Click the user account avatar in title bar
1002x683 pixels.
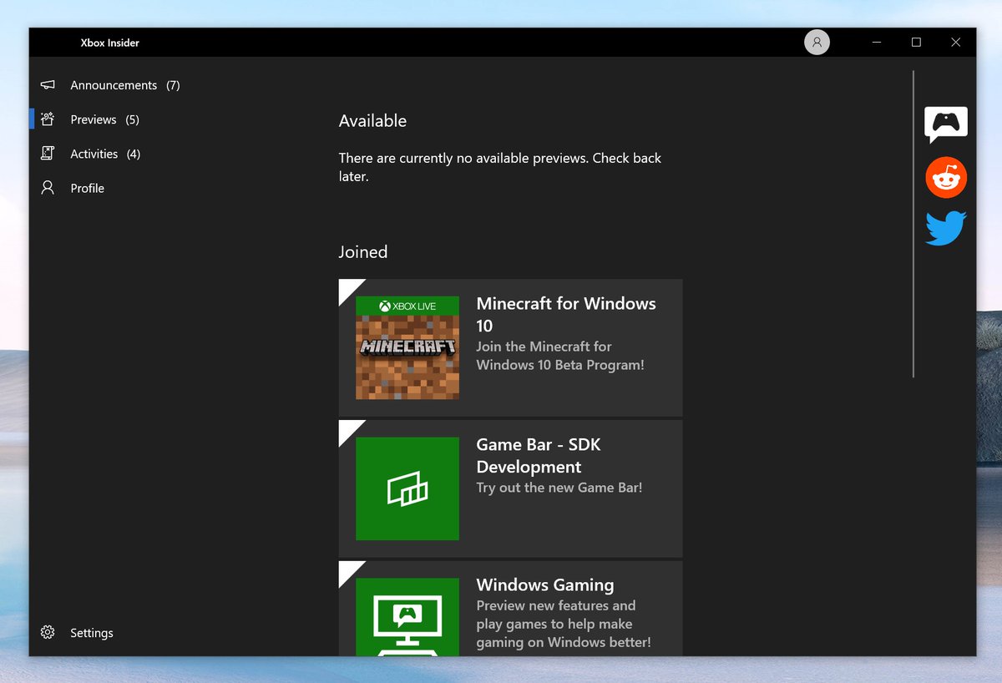pyautogui.click(x=817, y=43)
